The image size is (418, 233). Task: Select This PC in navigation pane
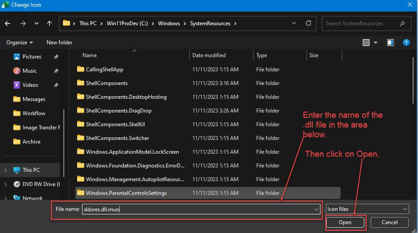pyautogui.click(x=31, y=170)
